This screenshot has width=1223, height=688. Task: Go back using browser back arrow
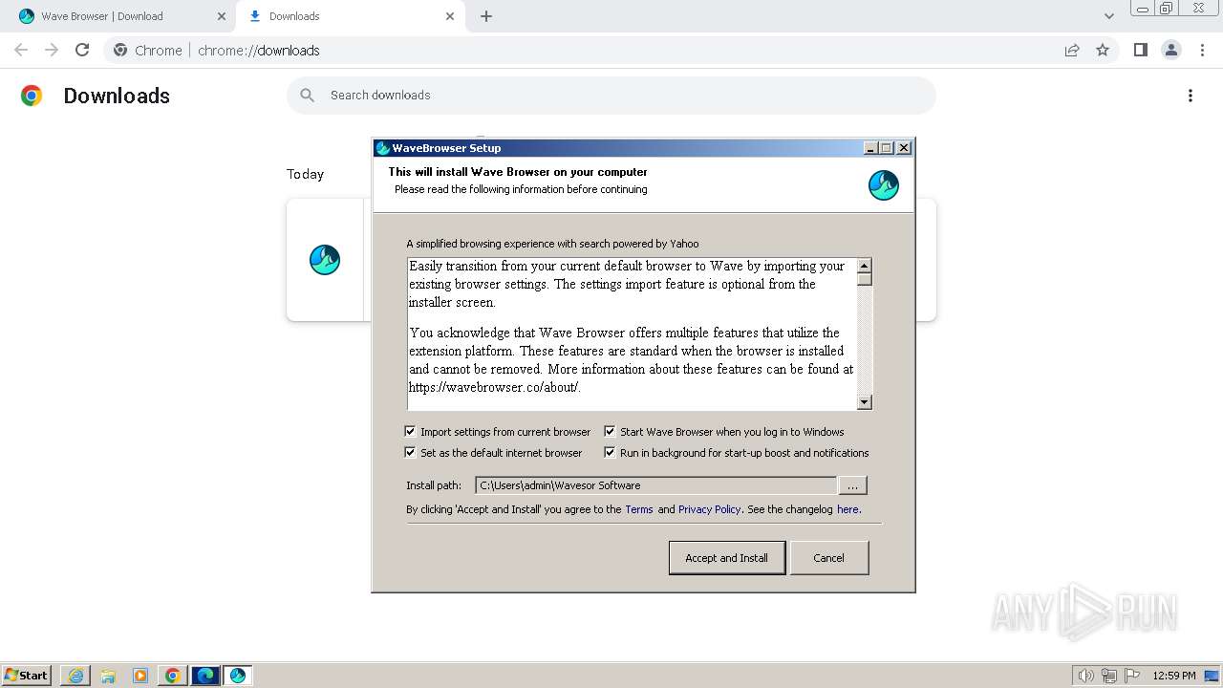coord(21,50)
